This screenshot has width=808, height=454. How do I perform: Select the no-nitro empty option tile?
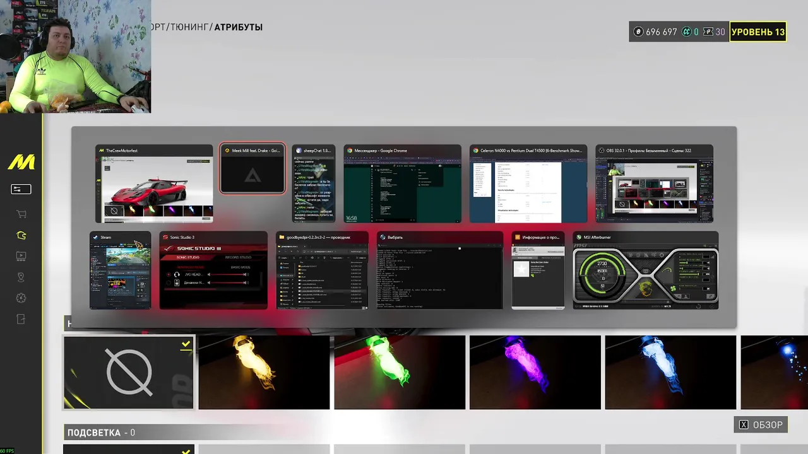129,372
